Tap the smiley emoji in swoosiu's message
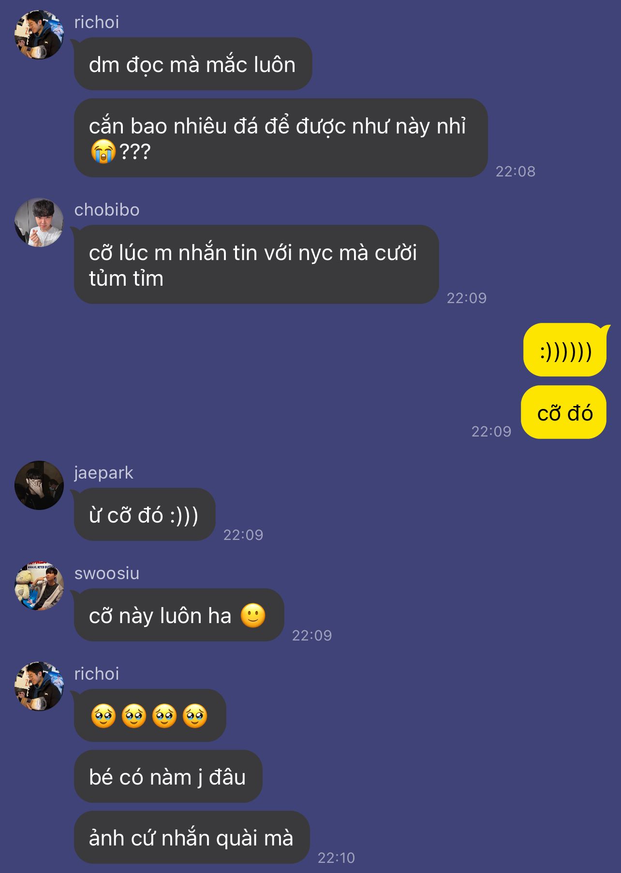The image size is (621, 873). coord(253,615)
